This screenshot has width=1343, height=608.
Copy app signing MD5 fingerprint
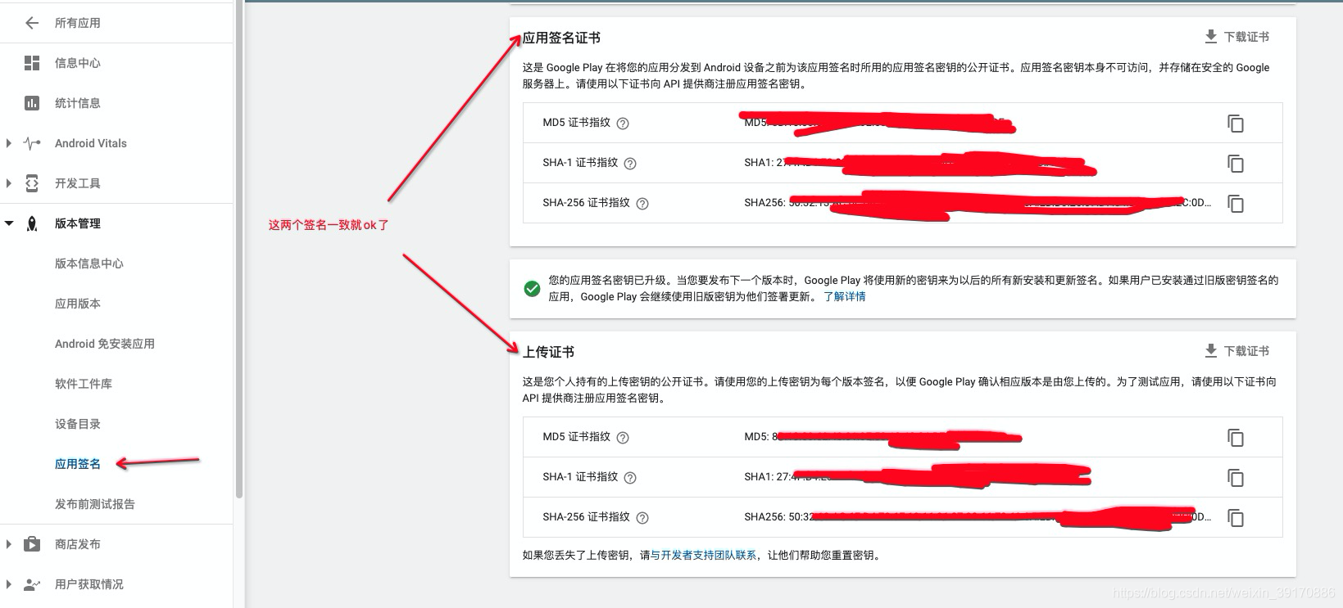click(x=1236, y=124)
